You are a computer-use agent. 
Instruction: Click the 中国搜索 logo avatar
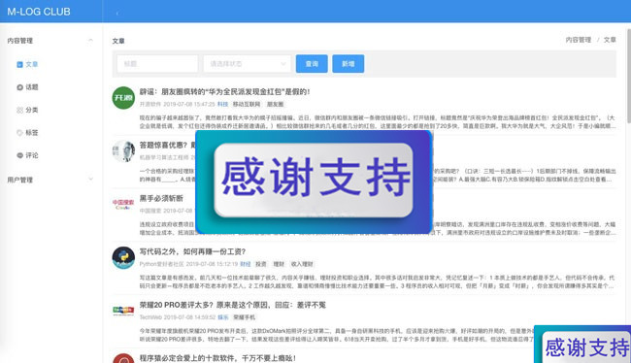(123, 204)
